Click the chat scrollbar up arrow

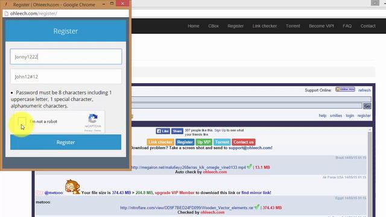pyautogui.click(x=370, y=130)
